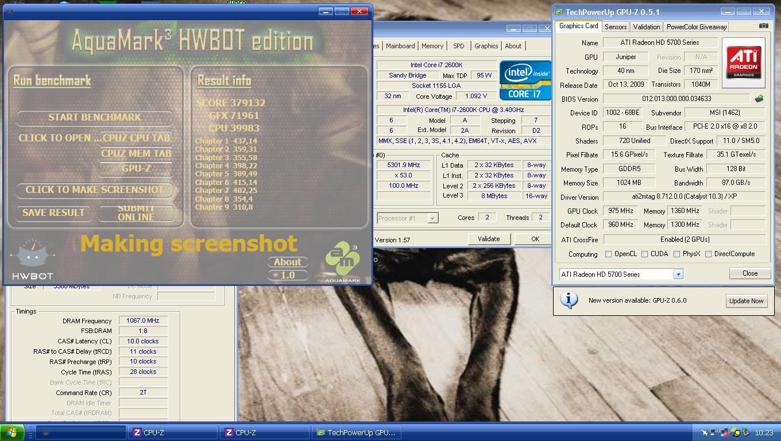The height and width of the screenshot is (441, 781).
Task: Click the ATI CrossFire Enabled (2 GPUs) field
Action: tap(685, 239)
